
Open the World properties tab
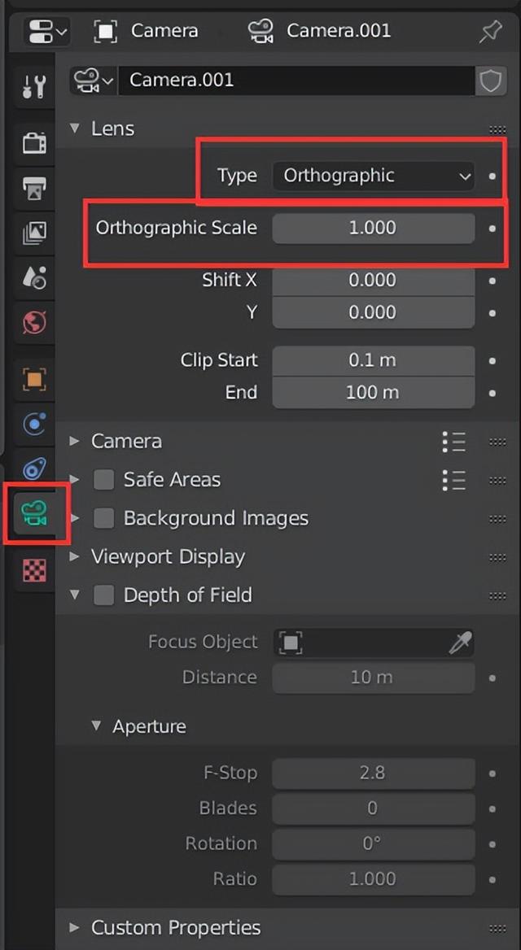[x=34, y=323]
